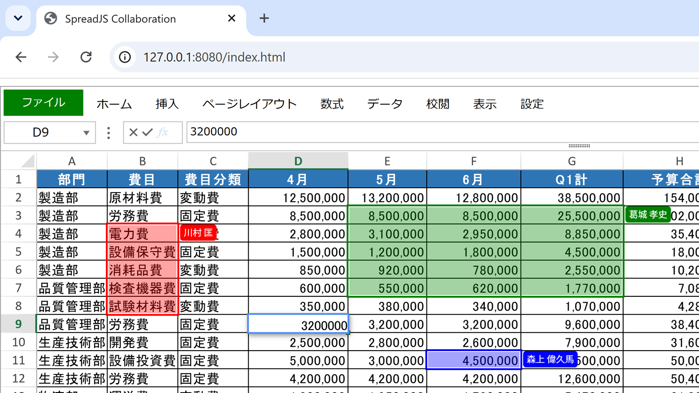The height and width of the screenshot is (393, 699).
Task: Open the 校閲 ribbon tab
Action: (438, 104)
